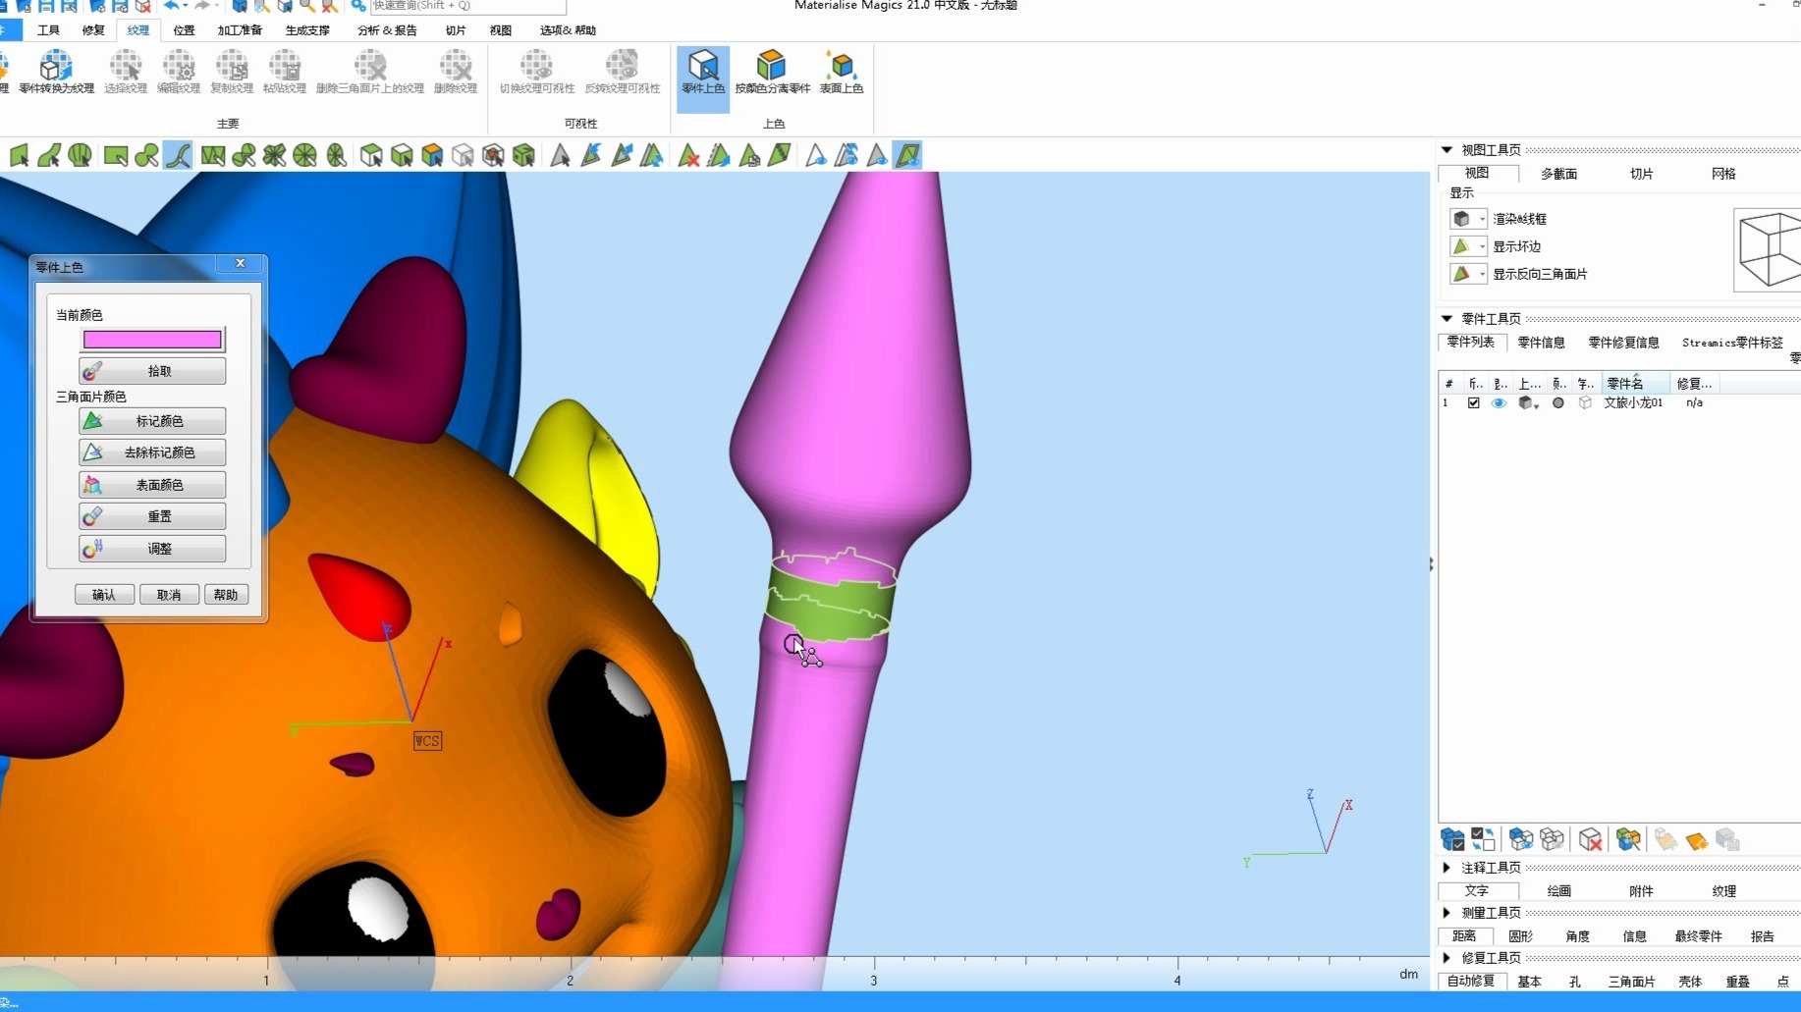The width and height of the screenshot is (1801, 1012).
Task: Open the 工具 ribbon tab
Action: 48,30
